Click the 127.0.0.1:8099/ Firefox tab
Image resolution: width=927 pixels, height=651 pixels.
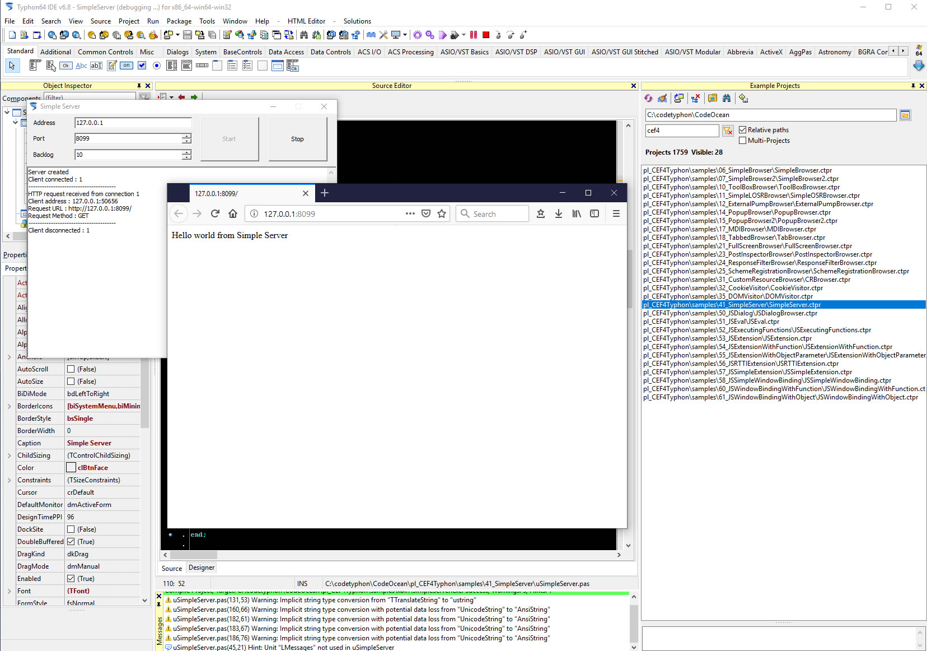pyautogui.click(x=251, y=193)
